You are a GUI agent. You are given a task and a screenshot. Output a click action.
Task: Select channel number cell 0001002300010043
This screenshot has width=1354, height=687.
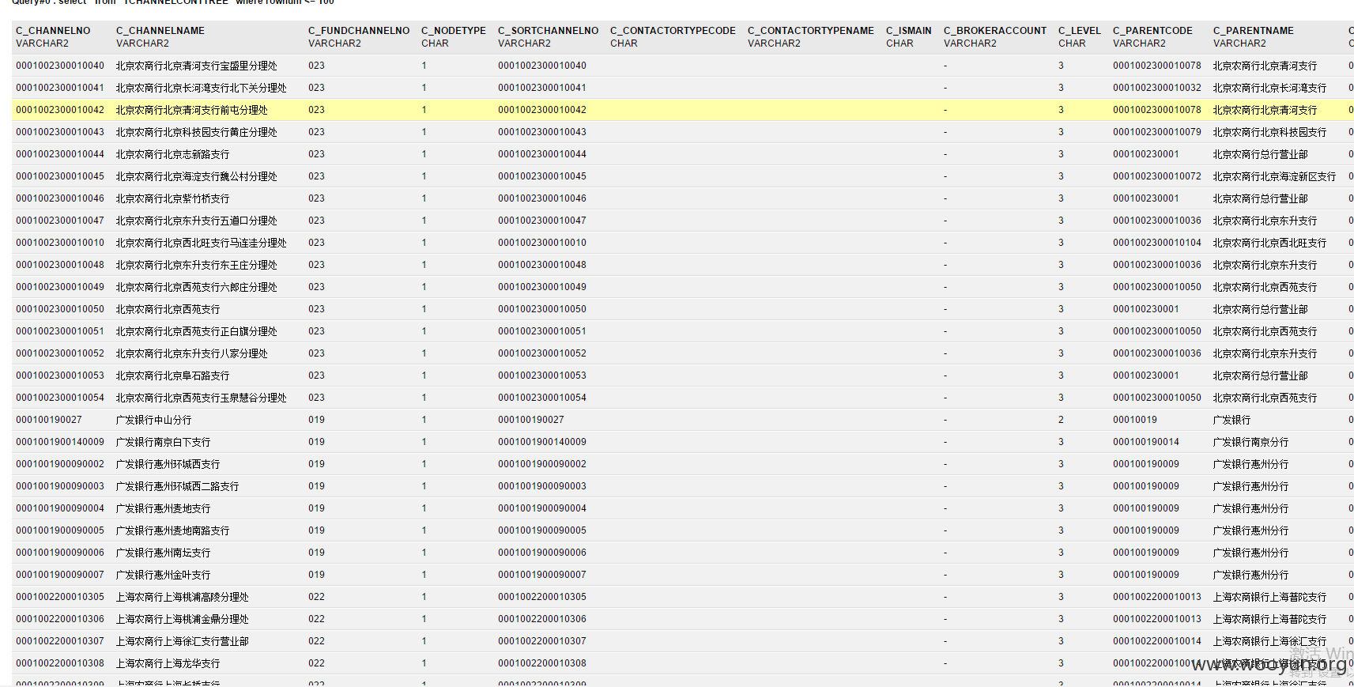pyautogui.click(x=60, y=132)
